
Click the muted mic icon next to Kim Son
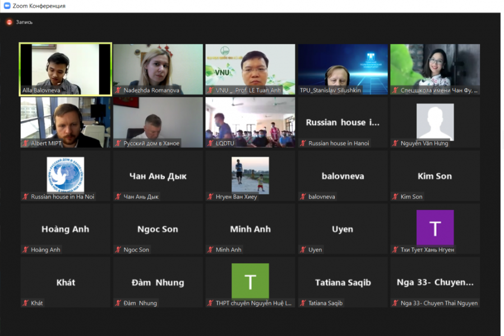coord(396,197)
